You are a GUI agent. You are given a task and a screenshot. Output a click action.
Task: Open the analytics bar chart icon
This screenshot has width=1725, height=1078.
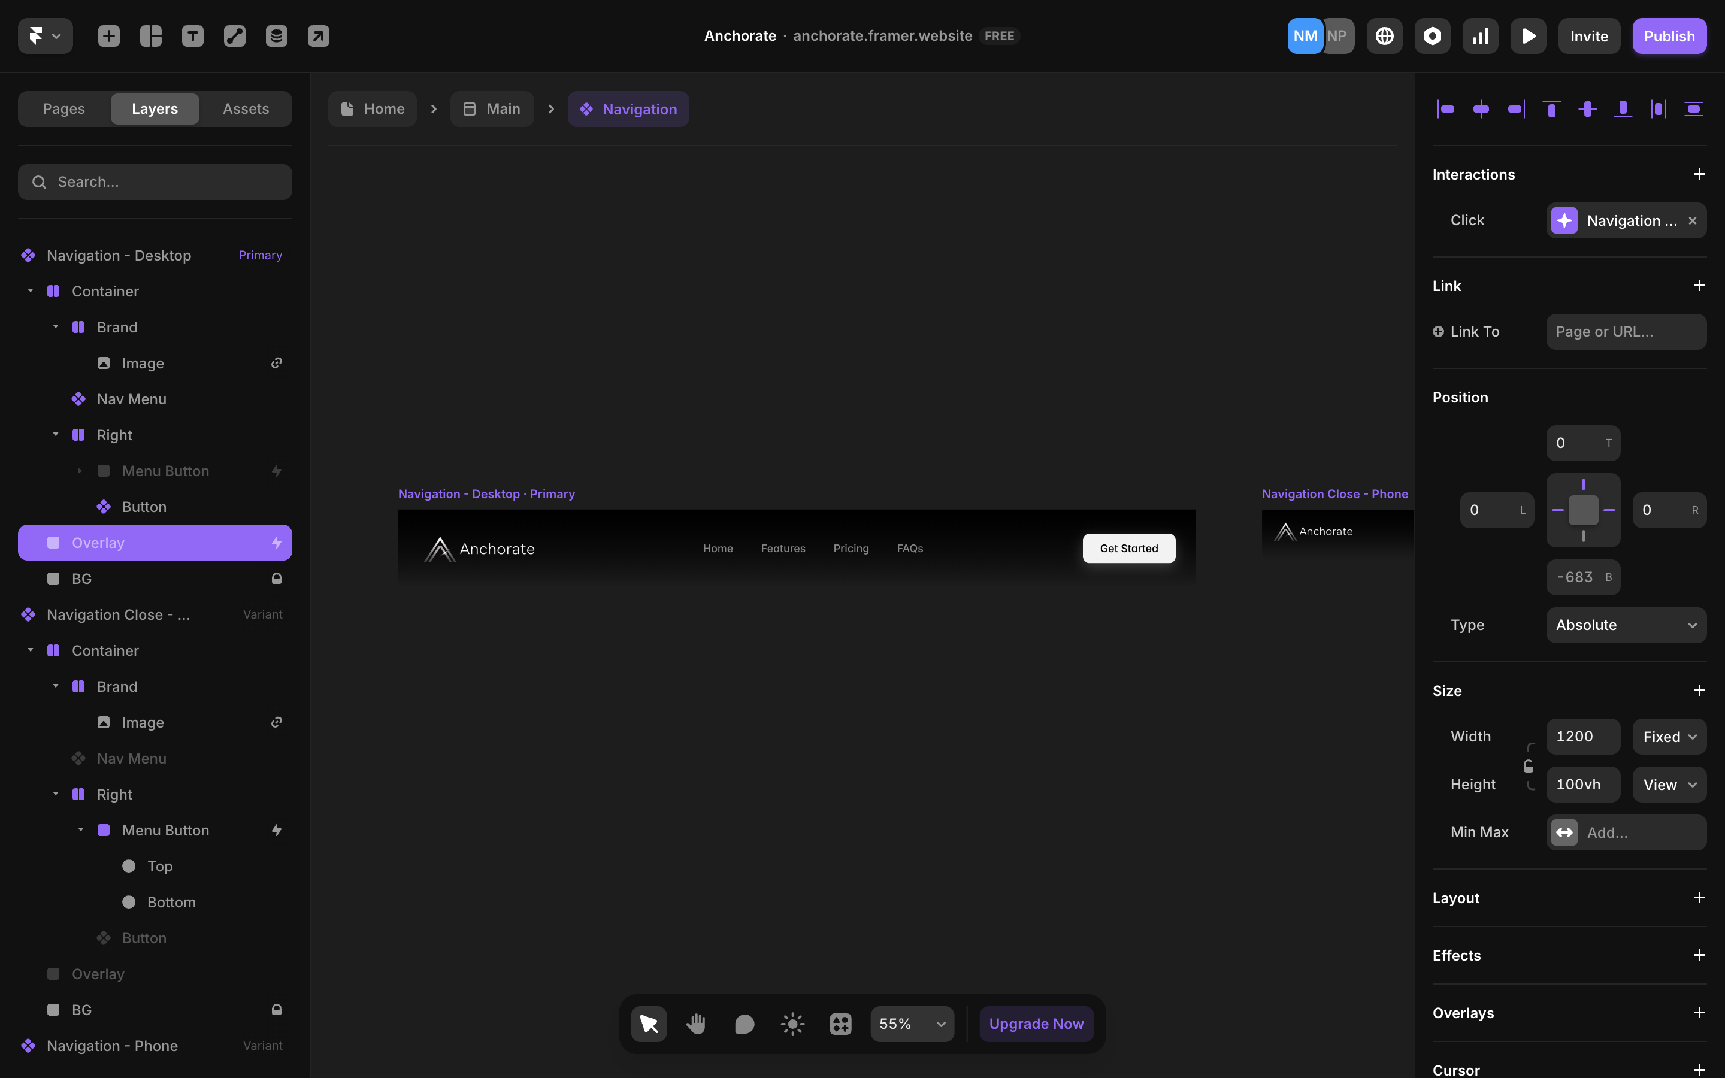pos(1481,36)
